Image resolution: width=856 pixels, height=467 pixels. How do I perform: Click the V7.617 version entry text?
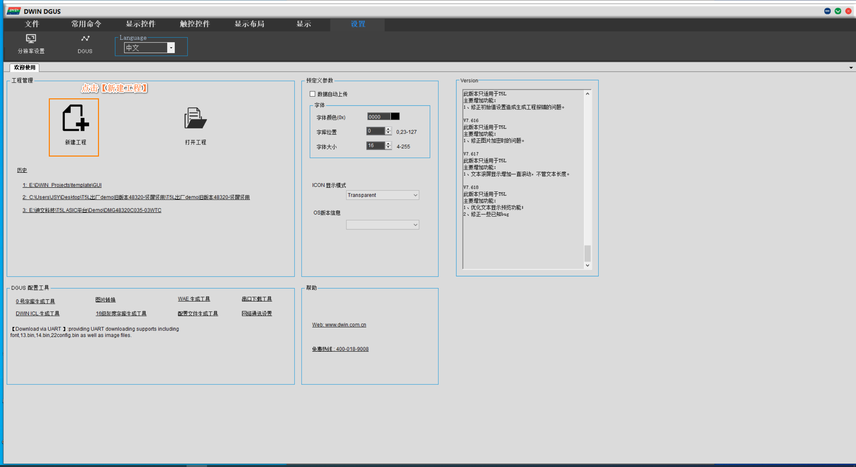471,154
